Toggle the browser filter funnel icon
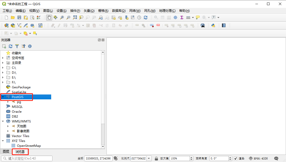 tap(17, 46)
